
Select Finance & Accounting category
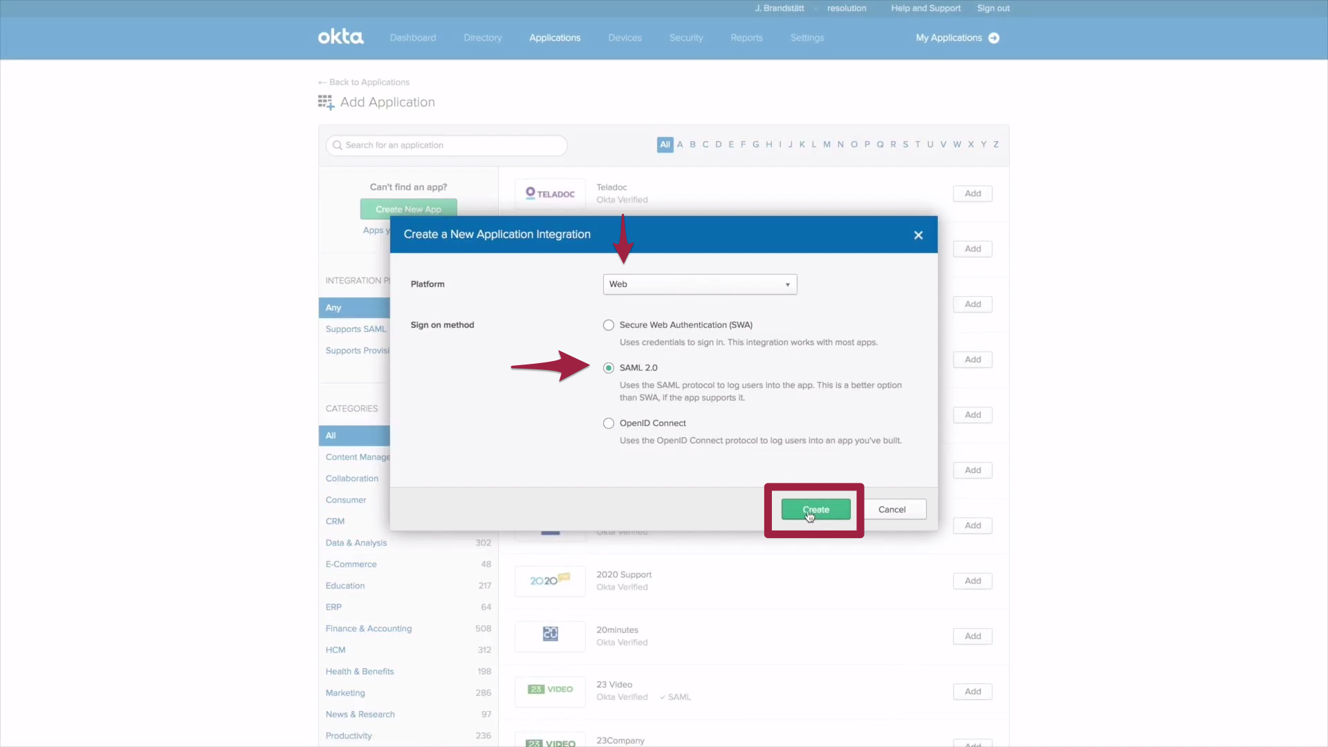coord(369,629)
